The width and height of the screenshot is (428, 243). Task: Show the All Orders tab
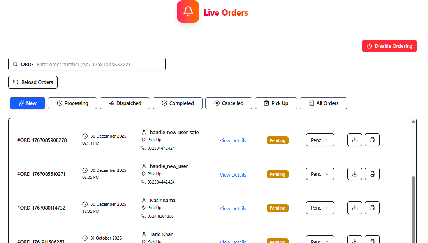(x=324, y=103)
